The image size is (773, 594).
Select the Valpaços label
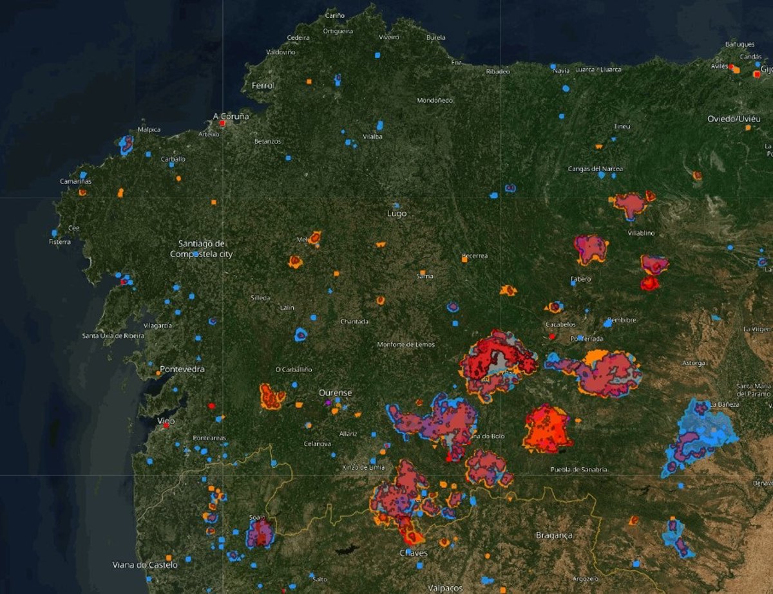pyautogui.click(x=445, y=588)
